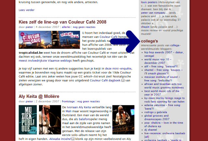Open 'nog geen reacties' of the Couleur Café post
The image size is (208, 141).
click(84, 27)
